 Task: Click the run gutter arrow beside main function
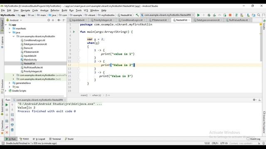(x=74, y=32)
